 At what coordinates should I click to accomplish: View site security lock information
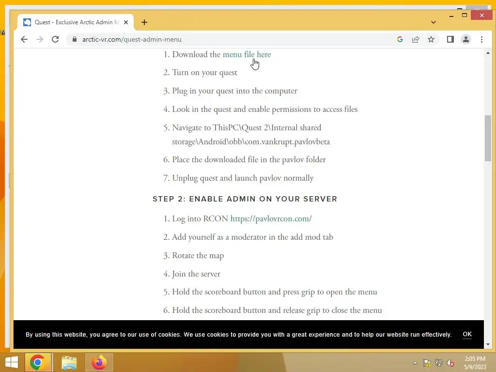pyautogui.click(x=74, y=39)
